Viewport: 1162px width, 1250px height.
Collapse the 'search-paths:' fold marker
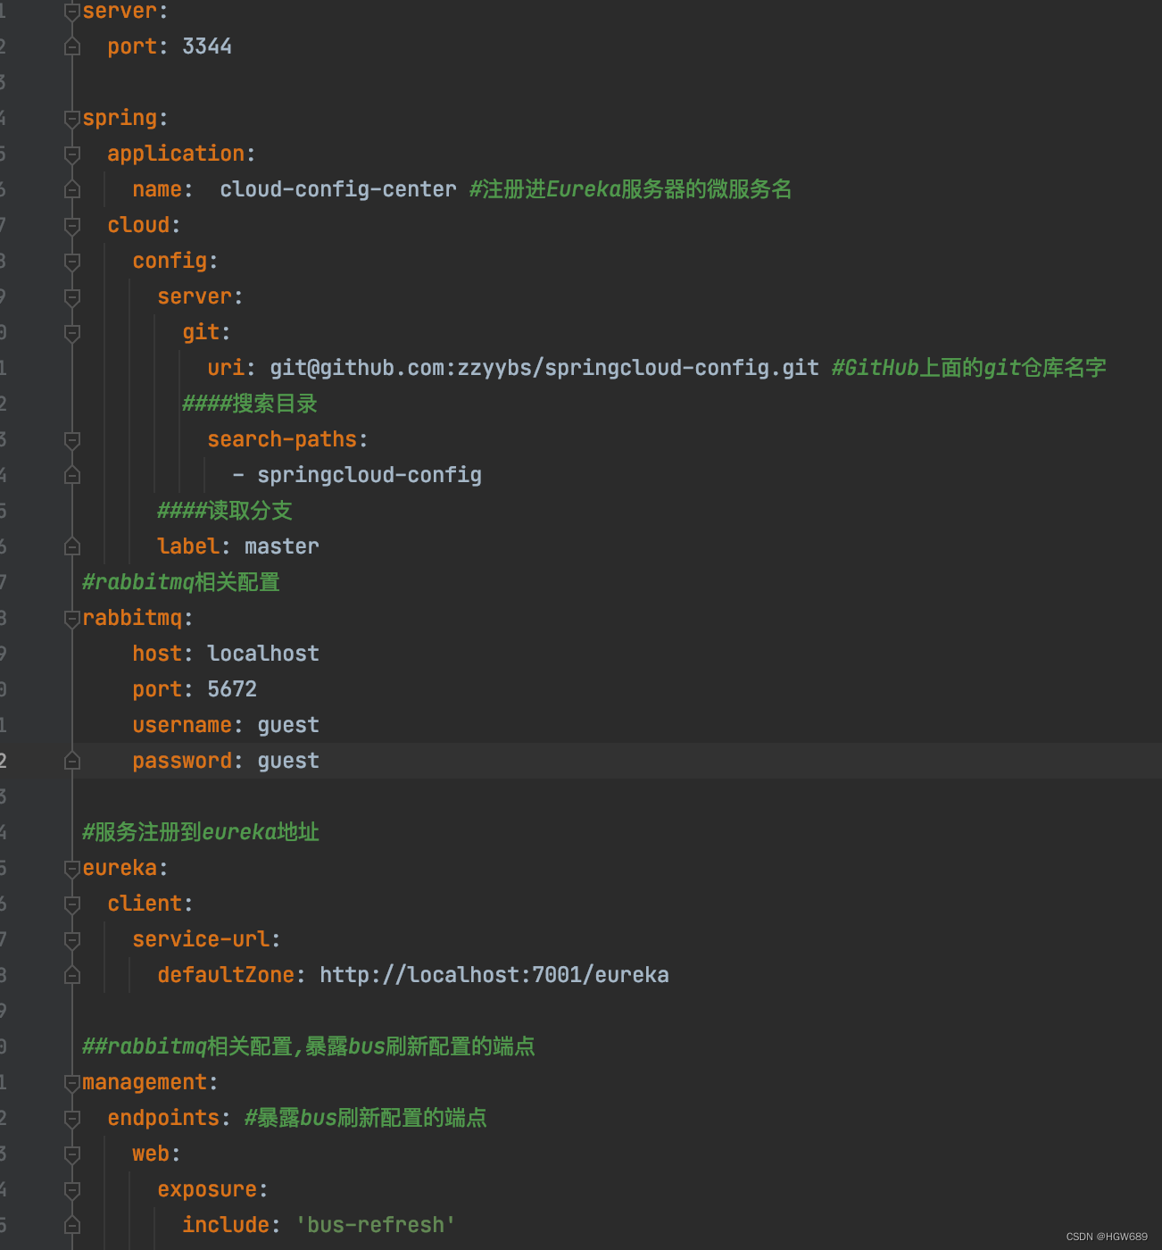pos(72,440)
